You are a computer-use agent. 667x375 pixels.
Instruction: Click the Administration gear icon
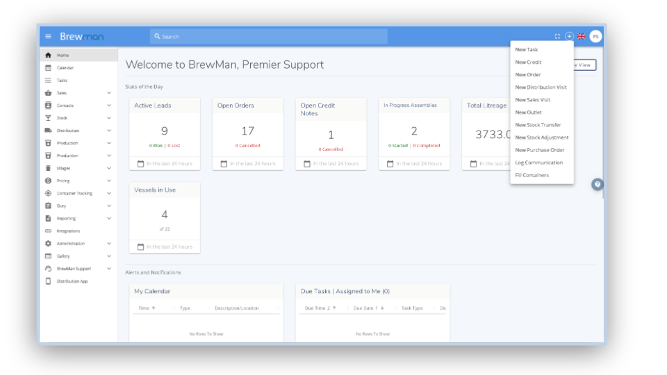(x=48, y=244)
